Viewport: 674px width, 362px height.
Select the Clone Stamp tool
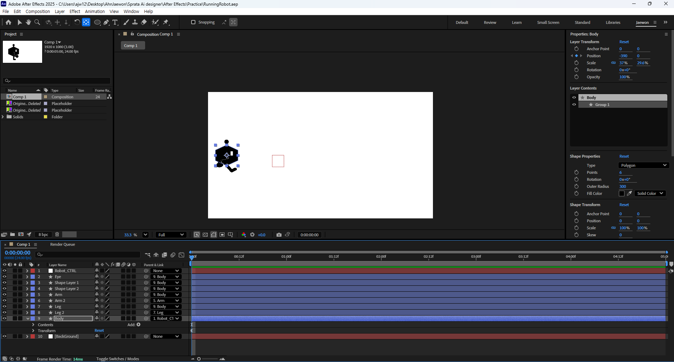pos(135,22)
